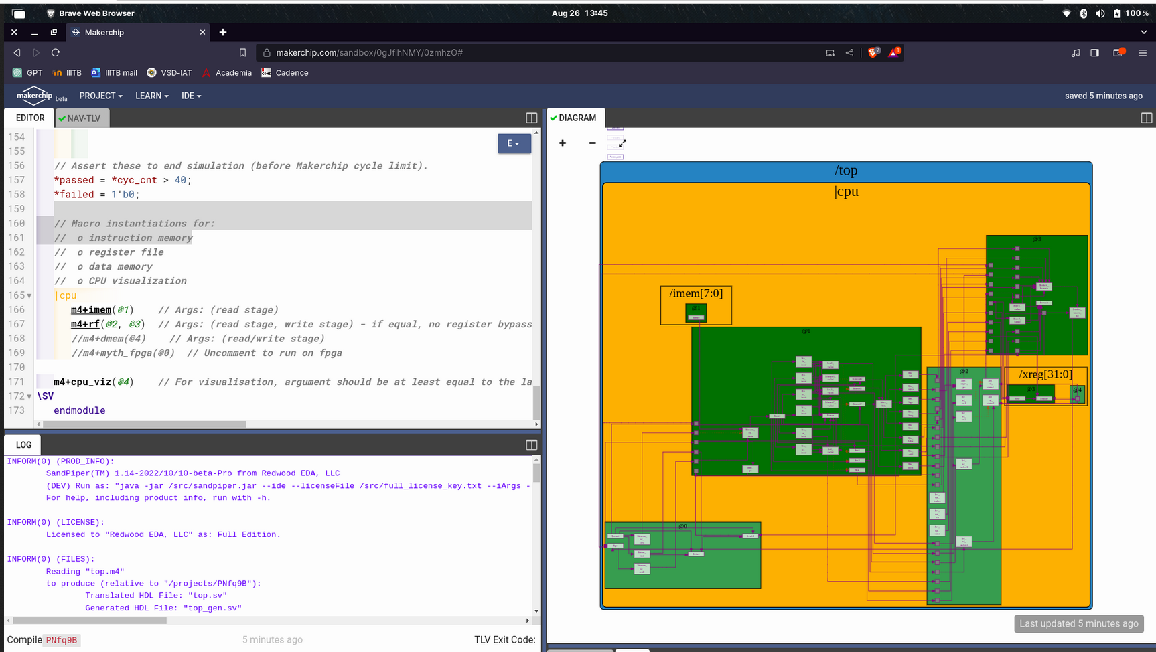This screenshot has width=1156, height=652.
Task: Open the PROJECT dropdown menu
Action: 100,96
